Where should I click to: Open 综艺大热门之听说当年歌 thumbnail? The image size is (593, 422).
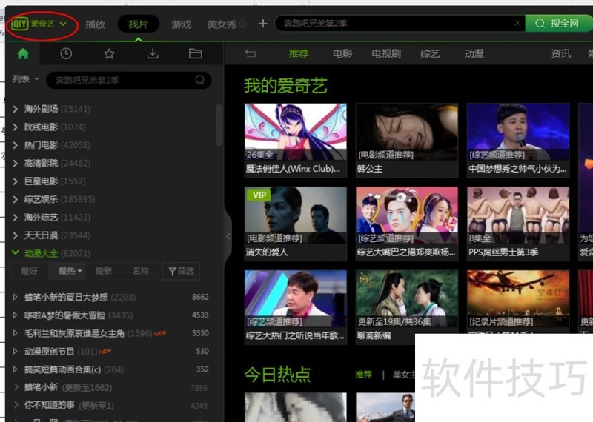pyautogui.click(x=295, y=298)
